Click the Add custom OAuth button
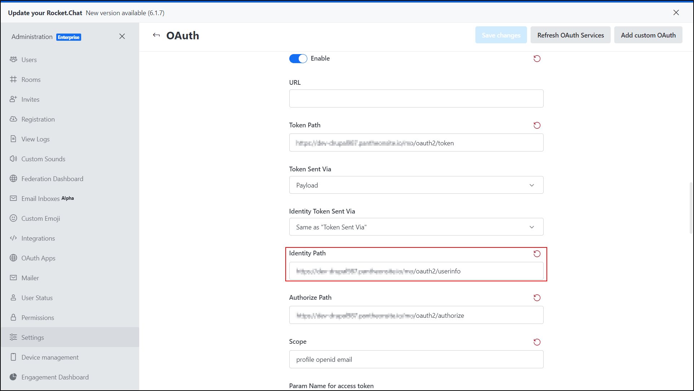Screen dimensions: 694x391 (648, 35)
